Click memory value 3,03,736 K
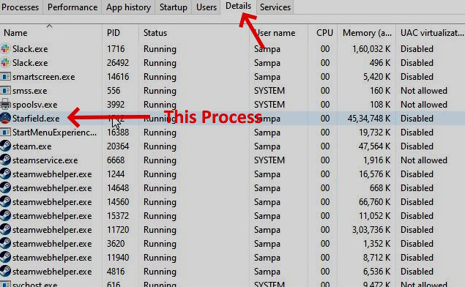The width and height of the screenshot is (465, 287). click(x=371, y=230)
